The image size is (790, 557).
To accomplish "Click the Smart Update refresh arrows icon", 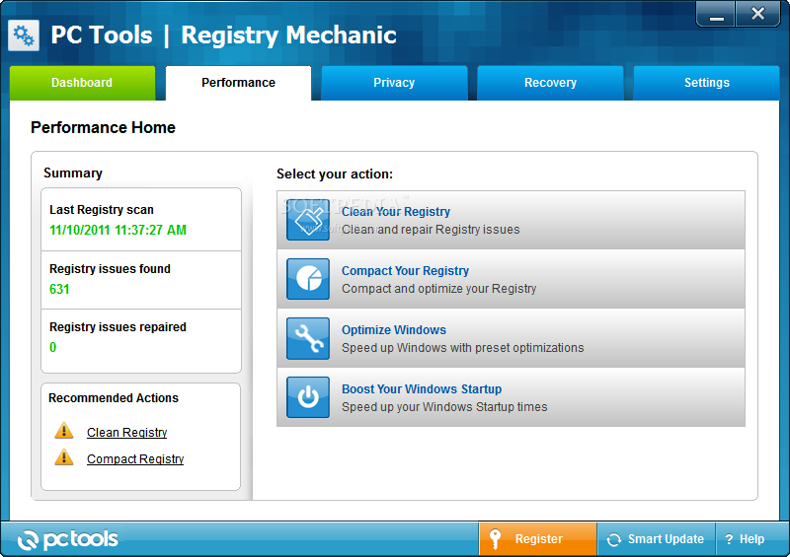I will [613, 539].
